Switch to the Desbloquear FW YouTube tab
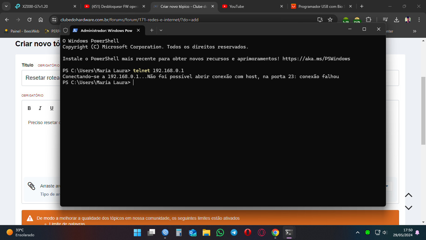Viewport: 426px width, 240px height. tap(115, 6)
